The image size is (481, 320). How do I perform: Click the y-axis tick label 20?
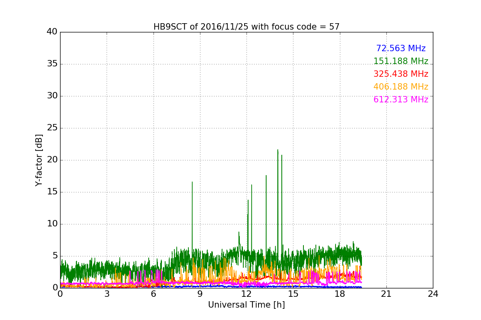tap(52, 160)
